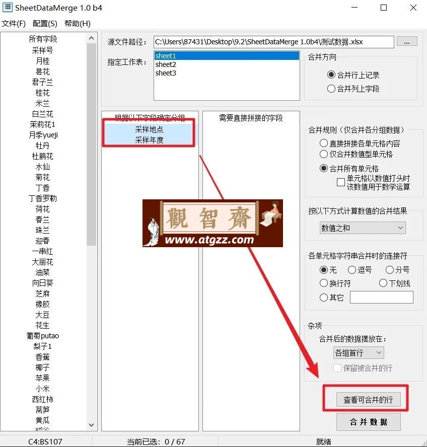Select 牡丹 in field list

pyautogui.click(x=43, y=145)
